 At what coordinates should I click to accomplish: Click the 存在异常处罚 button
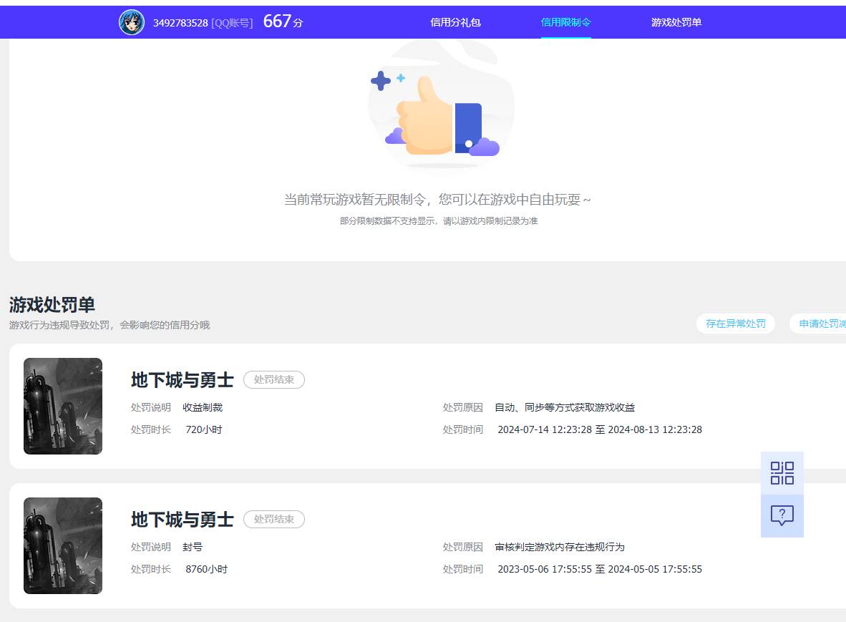736,324
